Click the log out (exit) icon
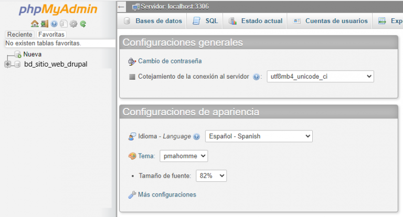403x217 pixels. [44, 24]
